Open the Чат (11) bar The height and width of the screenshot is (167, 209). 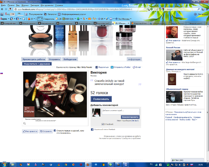point(188,160)
